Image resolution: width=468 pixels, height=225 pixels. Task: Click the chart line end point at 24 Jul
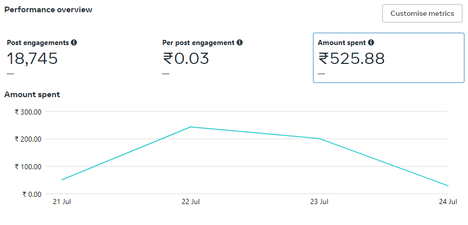(448, 186)
